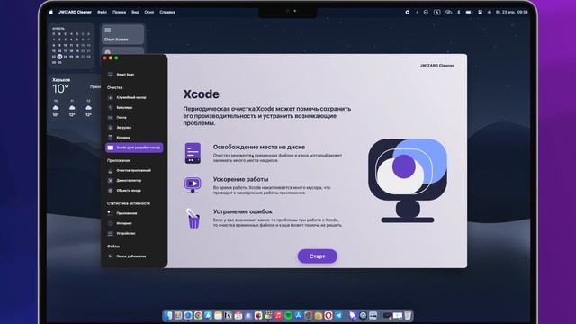Click the battery status icon

(469, 12)
